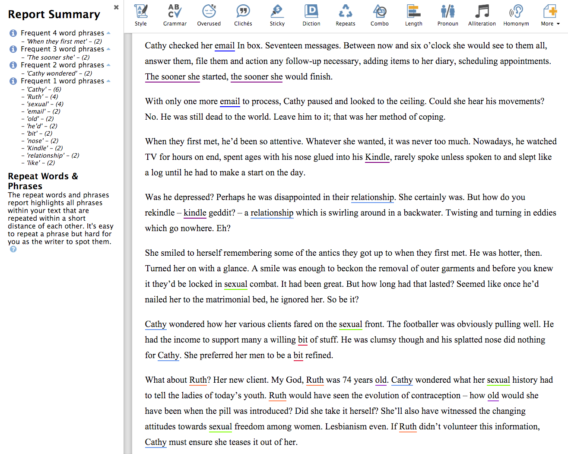Click the Clichés report icon

243,15
